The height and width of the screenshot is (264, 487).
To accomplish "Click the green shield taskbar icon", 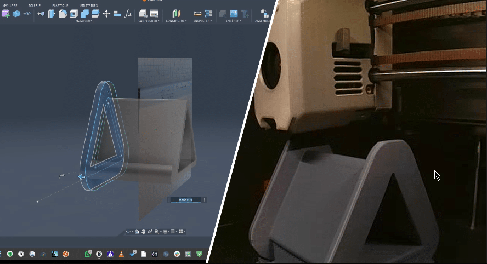I will 200,254.
